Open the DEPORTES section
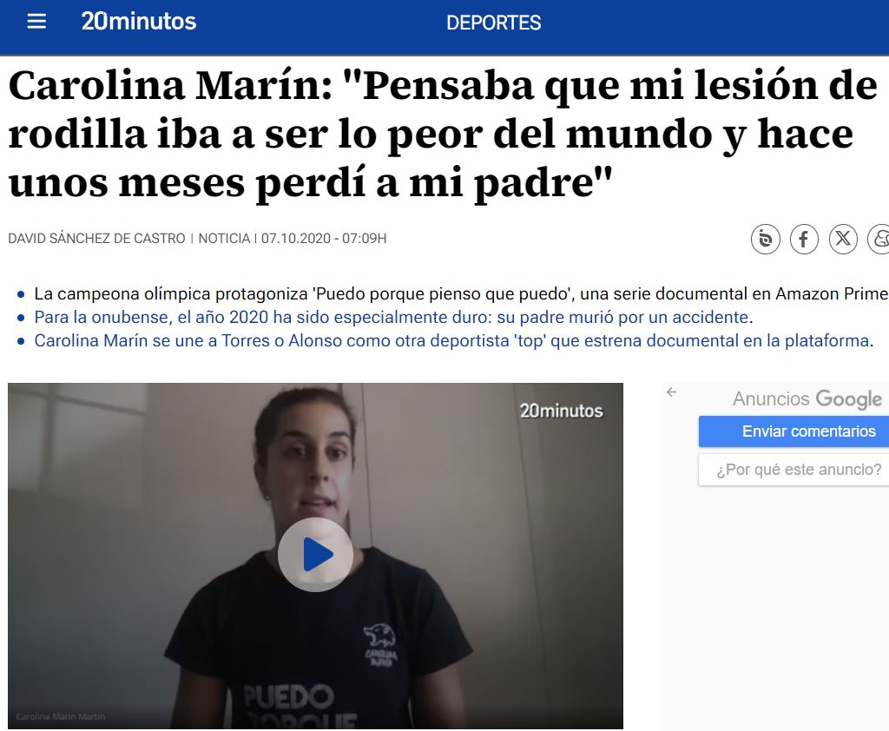 tap(494, 23)
